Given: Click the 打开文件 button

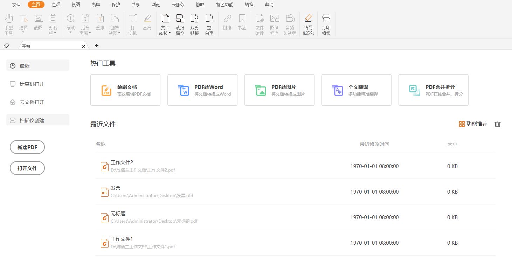Looking at the screenshot, I should pyautogui.click(x=27, y=168).
